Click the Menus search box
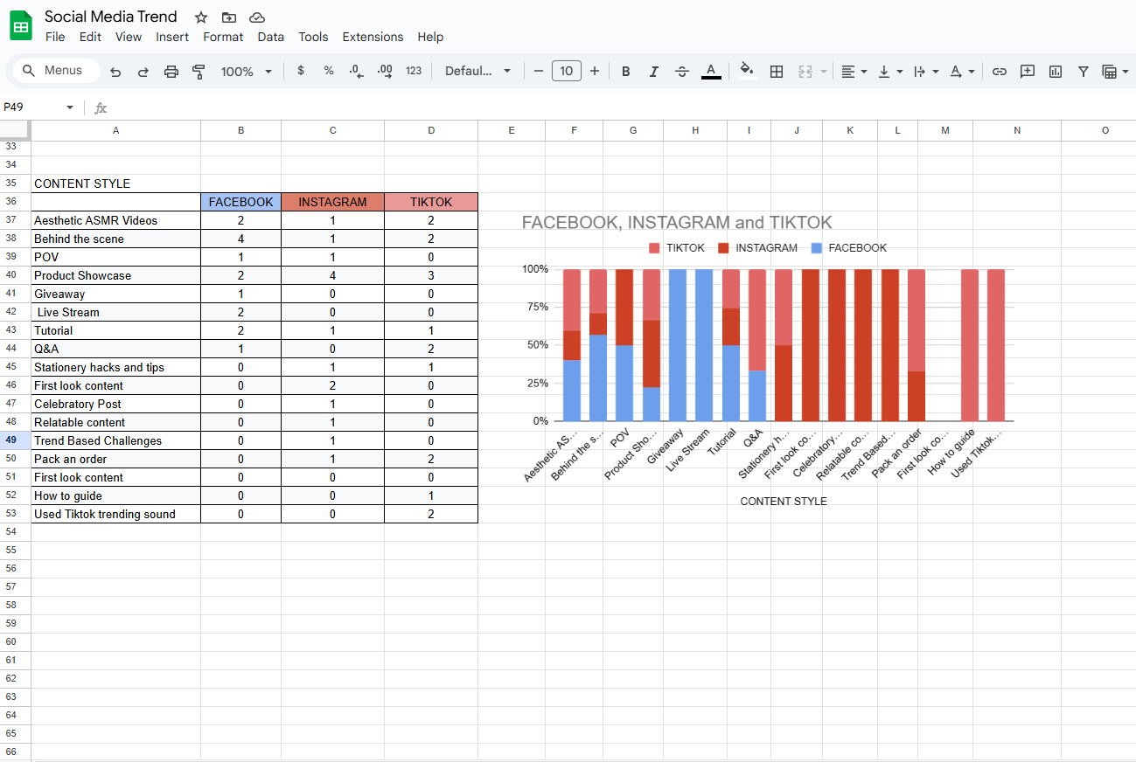Image resolution: width=1136 pixels, height=762 pixels. pos(54,71)
